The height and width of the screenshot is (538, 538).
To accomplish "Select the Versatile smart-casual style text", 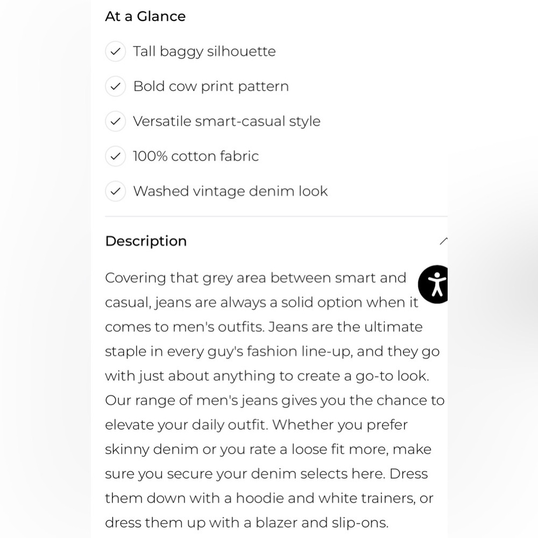I will coord(227,121).
